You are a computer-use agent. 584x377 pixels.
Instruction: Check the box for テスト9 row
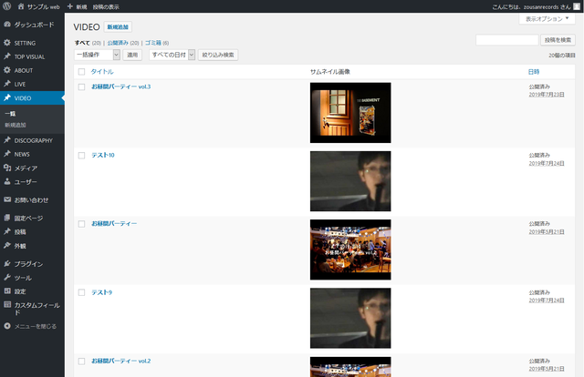point(81,292)
